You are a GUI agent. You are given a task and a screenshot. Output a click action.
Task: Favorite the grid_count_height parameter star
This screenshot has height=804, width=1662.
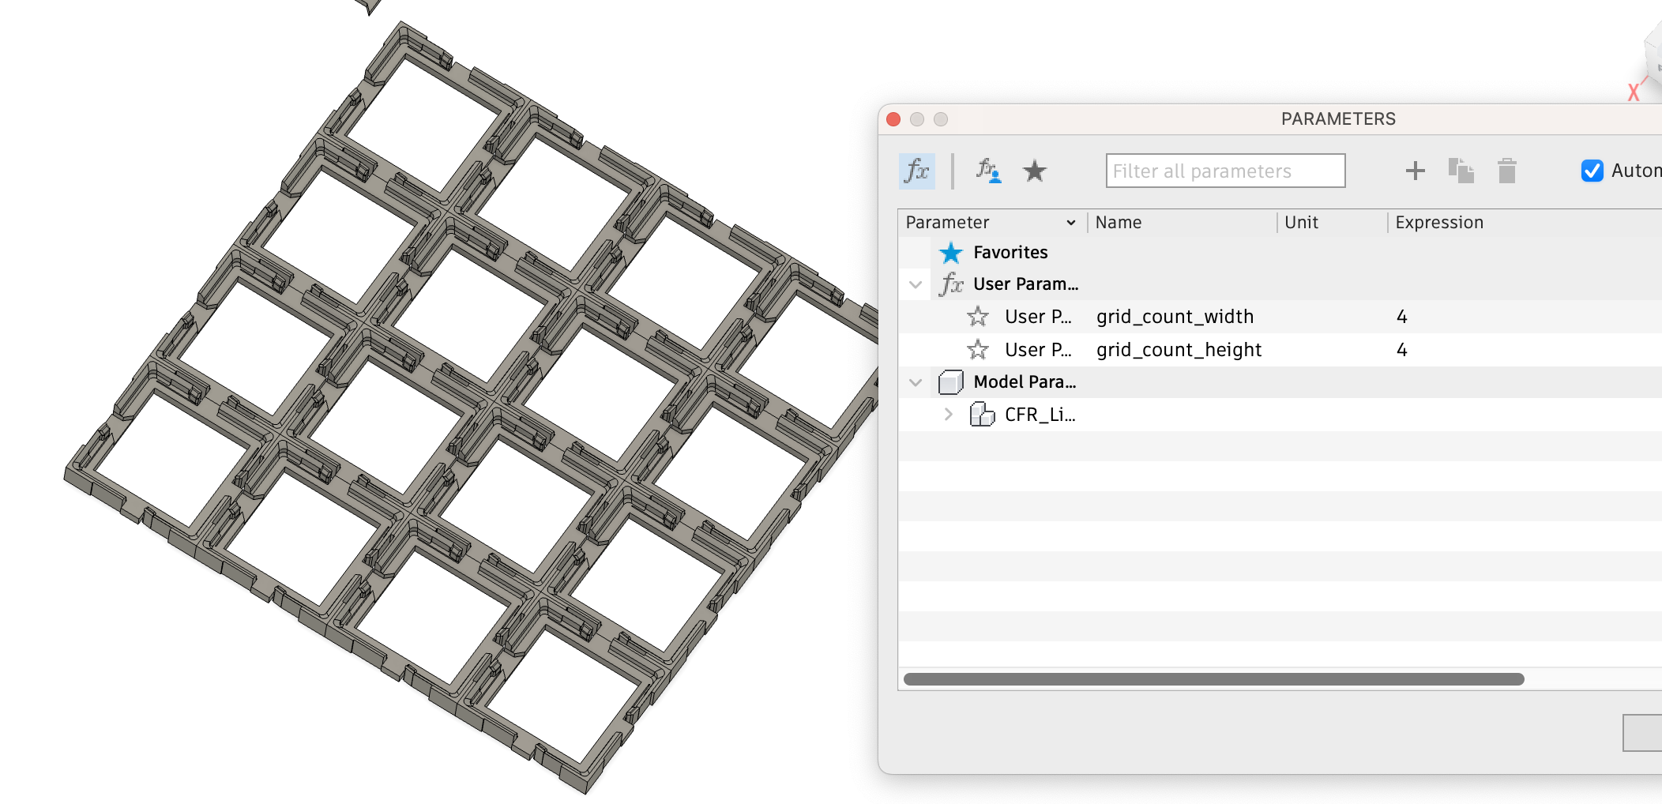click(x=978, y=350)
